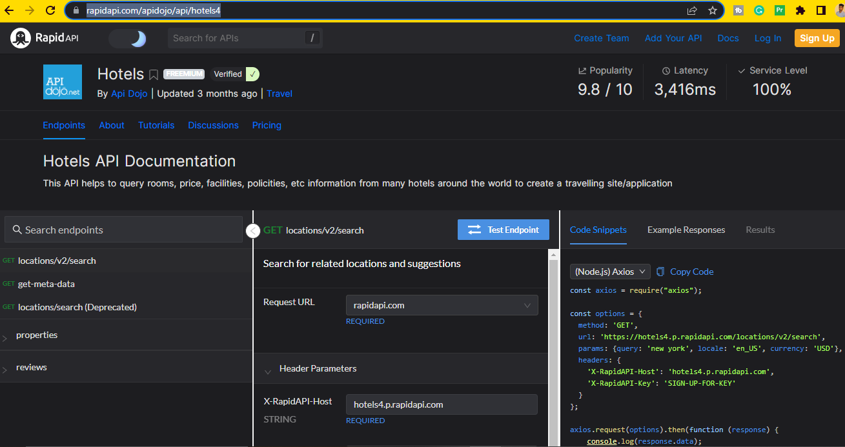Click Copy Code link
Viewport: 845px width, 447px height.
pyautogui.click(x=685, y=272)
